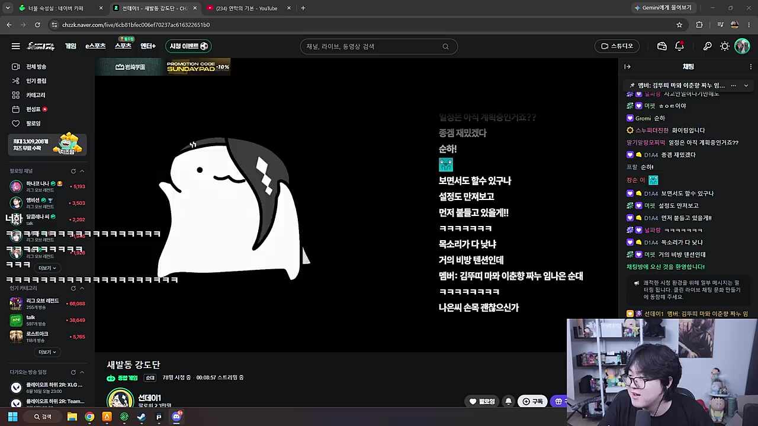Toggle light/dark theme sun icon
This screenshot has height=426, width=758.
[725, 46]
